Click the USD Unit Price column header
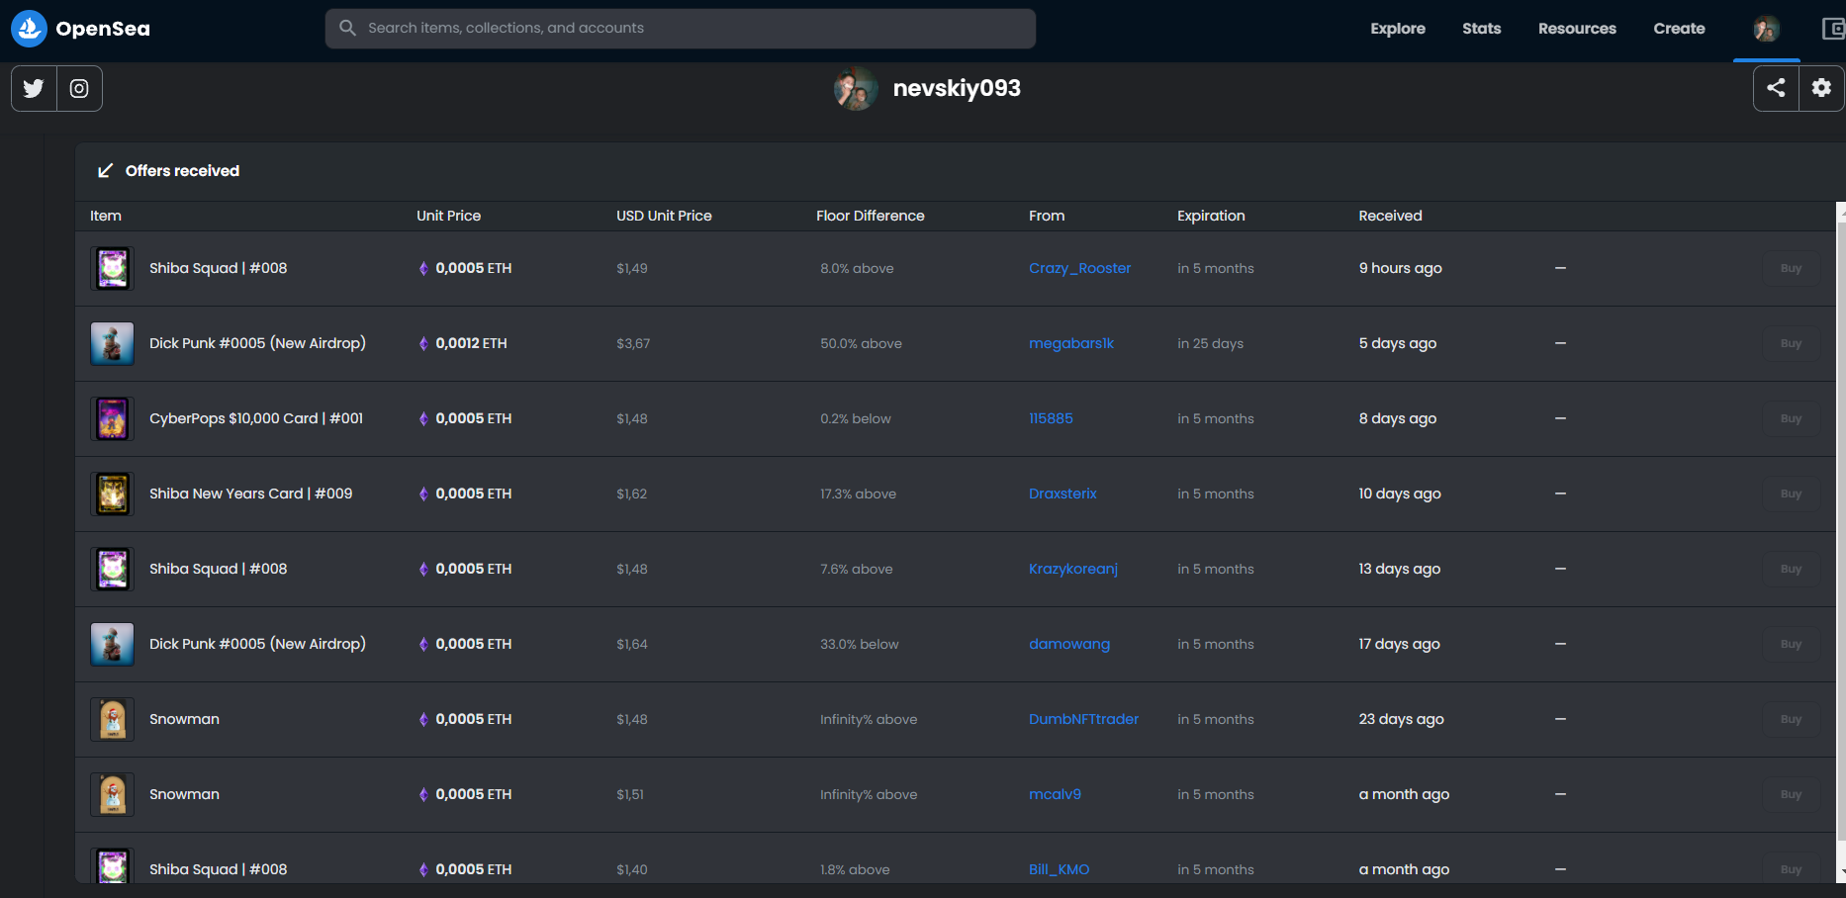 664,216
